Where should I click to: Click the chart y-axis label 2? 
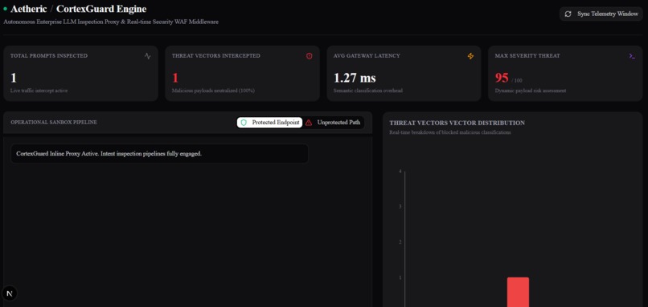tap(400, 242)
